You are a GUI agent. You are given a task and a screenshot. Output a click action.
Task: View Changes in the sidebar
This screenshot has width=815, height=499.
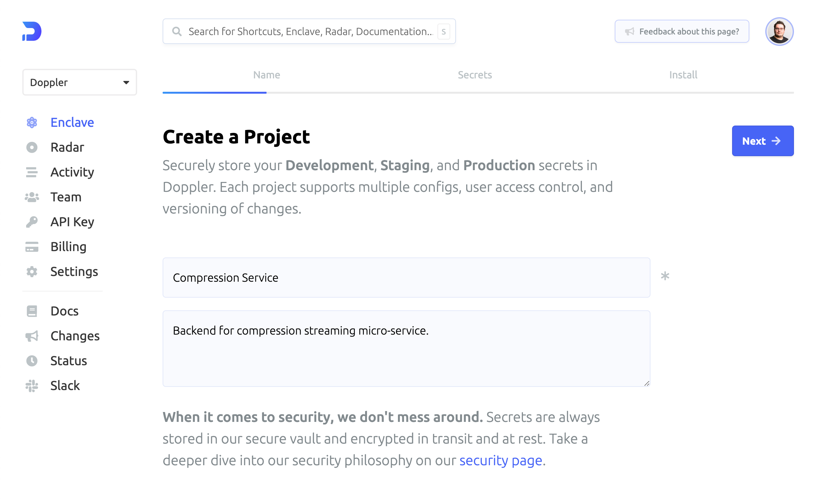tap(75, 336)
